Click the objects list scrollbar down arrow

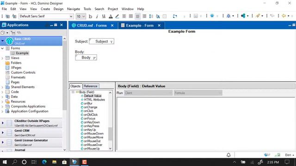pos(110,148)
